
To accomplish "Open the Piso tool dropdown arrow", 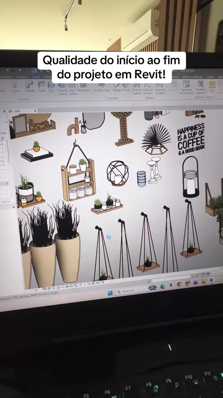I will coord(52,93).
